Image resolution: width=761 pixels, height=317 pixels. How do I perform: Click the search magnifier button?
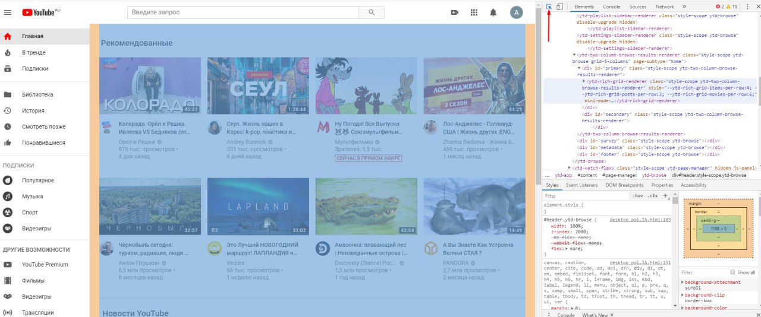[372, 12]
